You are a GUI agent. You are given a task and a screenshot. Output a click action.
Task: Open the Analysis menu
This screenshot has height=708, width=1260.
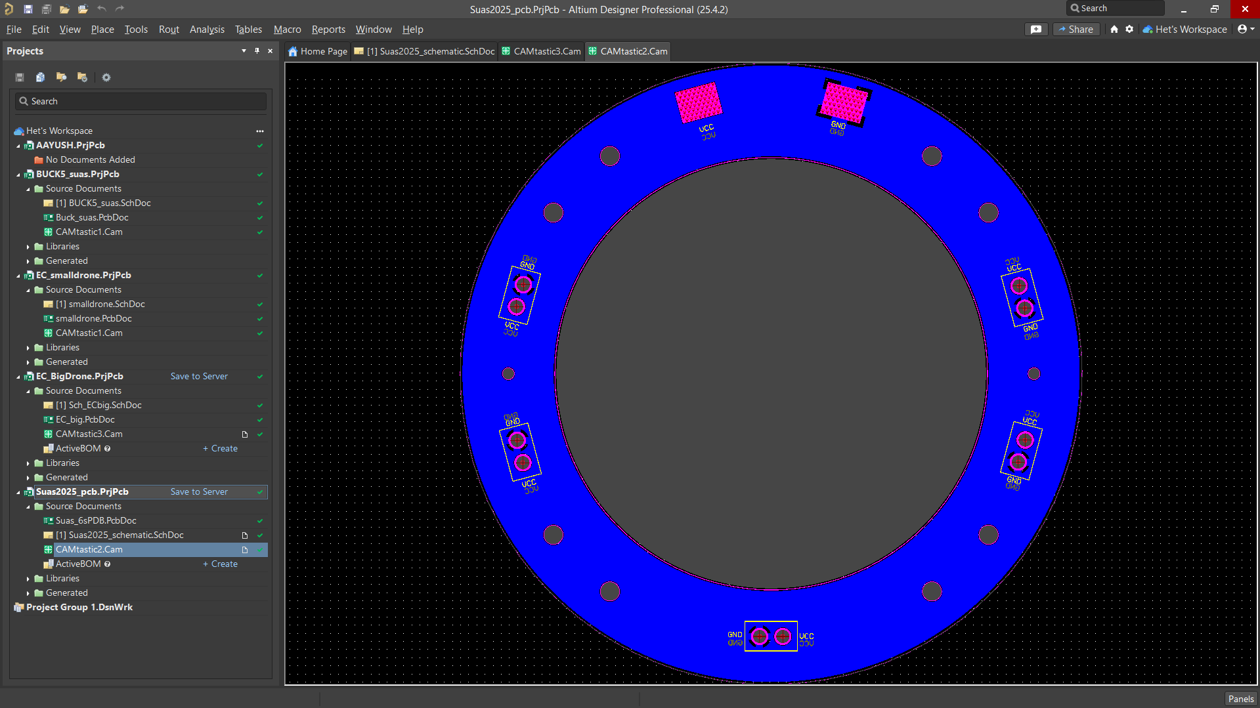(x=207, y=29)
